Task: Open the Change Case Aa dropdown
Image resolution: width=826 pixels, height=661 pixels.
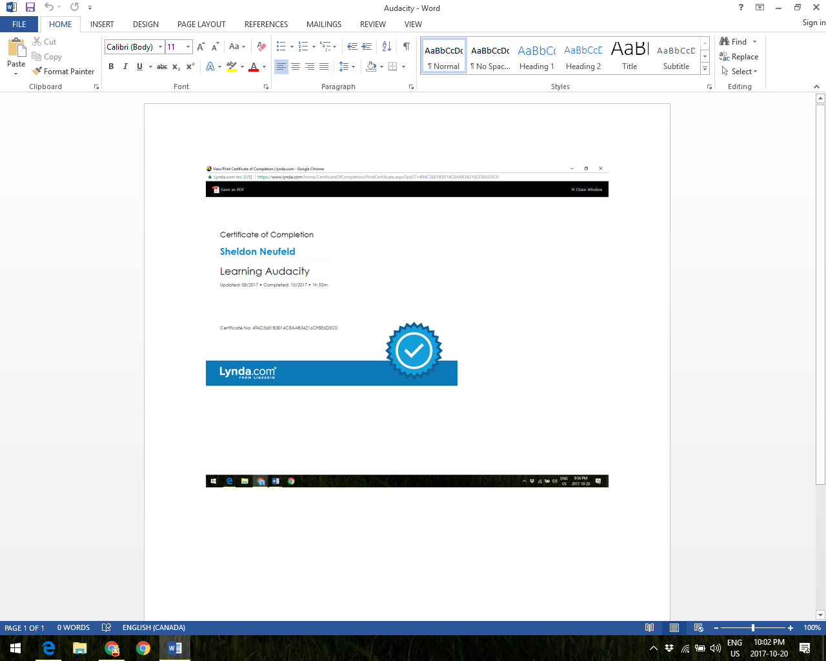Action: coord(237,46)
